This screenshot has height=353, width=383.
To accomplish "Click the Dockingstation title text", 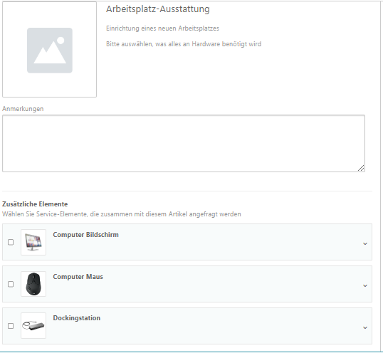I will (x=77, y=318).
